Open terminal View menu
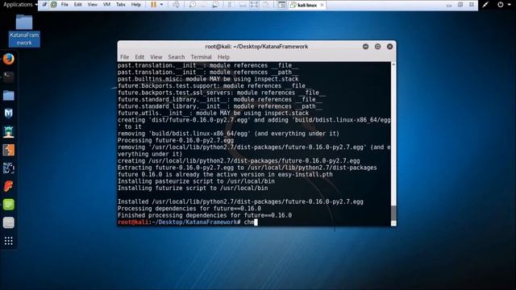The width and height of the screenshot is (516, 290). coord(156,57)
